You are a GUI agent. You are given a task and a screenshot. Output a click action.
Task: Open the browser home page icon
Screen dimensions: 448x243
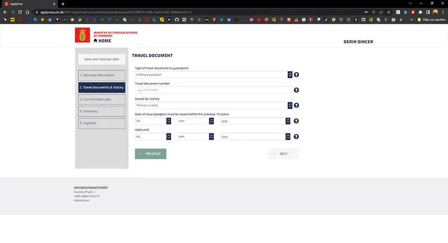click(27, 12)
